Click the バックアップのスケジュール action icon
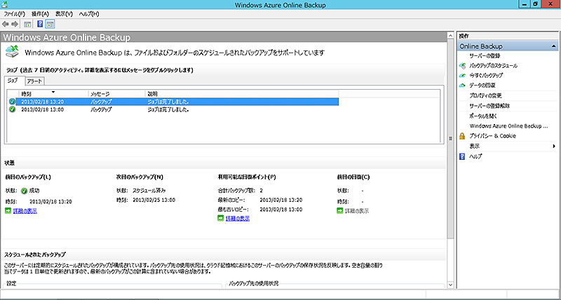Image resolution: width=561 pixels, height=300 pixels. click(462, 65)
